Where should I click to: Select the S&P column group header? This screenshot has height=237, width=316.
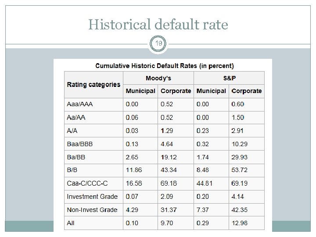pos(229,78)
